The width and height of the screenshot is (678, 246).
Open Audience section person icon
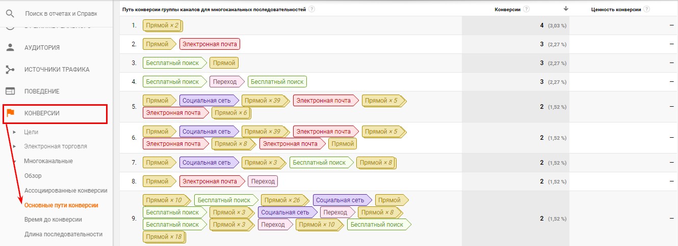click(10, 47)
